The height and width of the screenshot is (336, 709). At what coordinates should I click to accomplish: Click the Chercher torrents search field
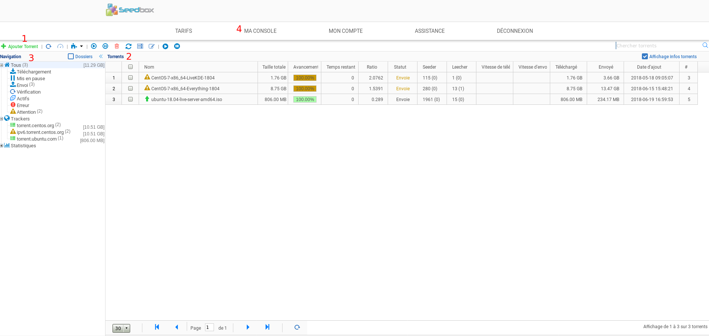(658, 45)
